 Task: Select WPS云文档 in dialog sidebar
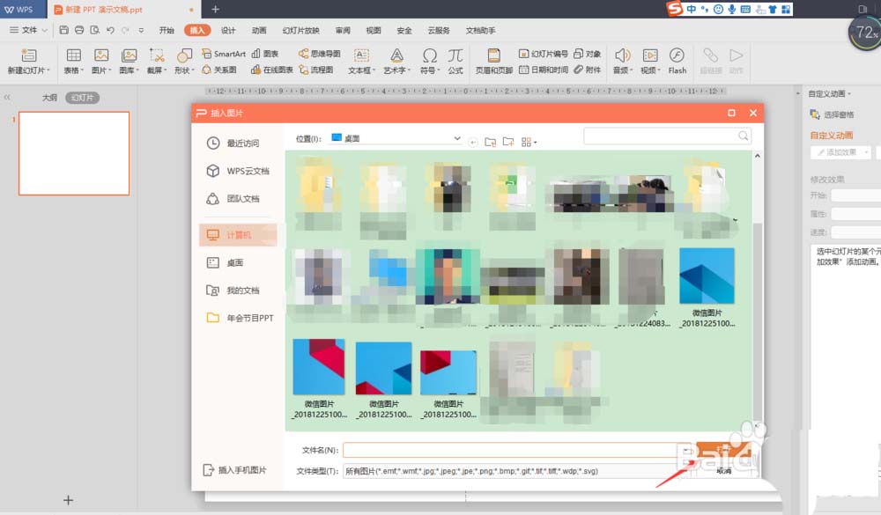point(238,171)
